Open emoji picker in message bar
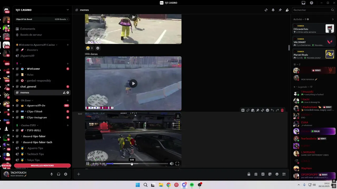The image size is (337, 189). click(277, 174)
